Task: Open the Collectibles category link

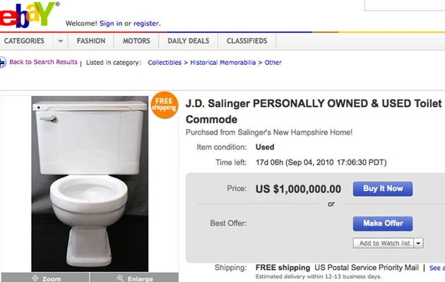Action: coord(165,63)
